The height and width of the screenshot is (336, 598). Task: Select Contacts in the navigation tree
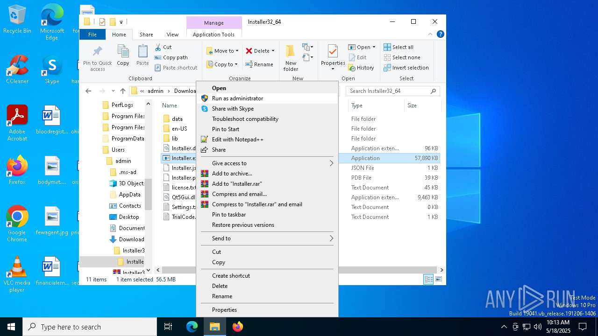point(130,206)
